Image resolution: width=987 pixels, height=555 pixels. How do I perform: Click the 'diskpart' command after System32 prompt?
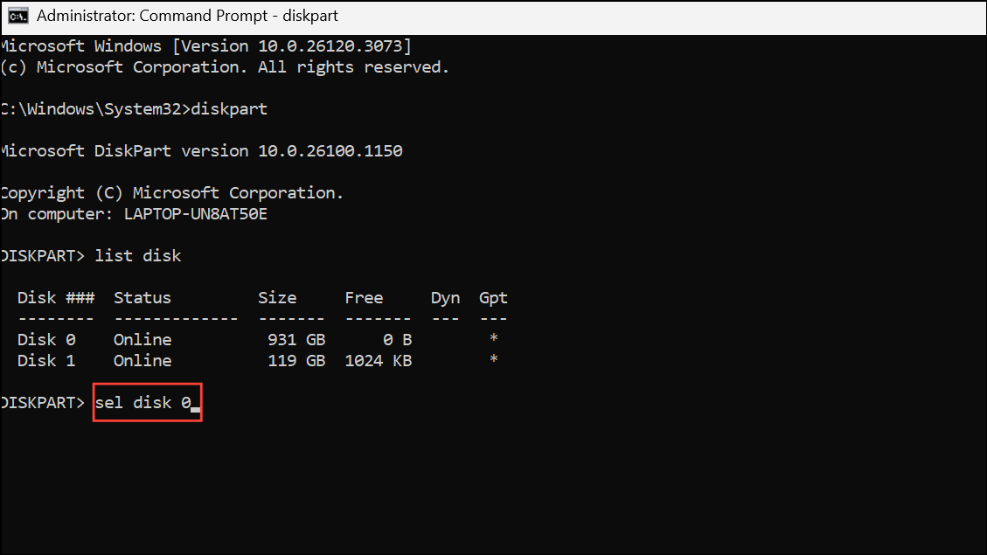click(x=229, y=109)
